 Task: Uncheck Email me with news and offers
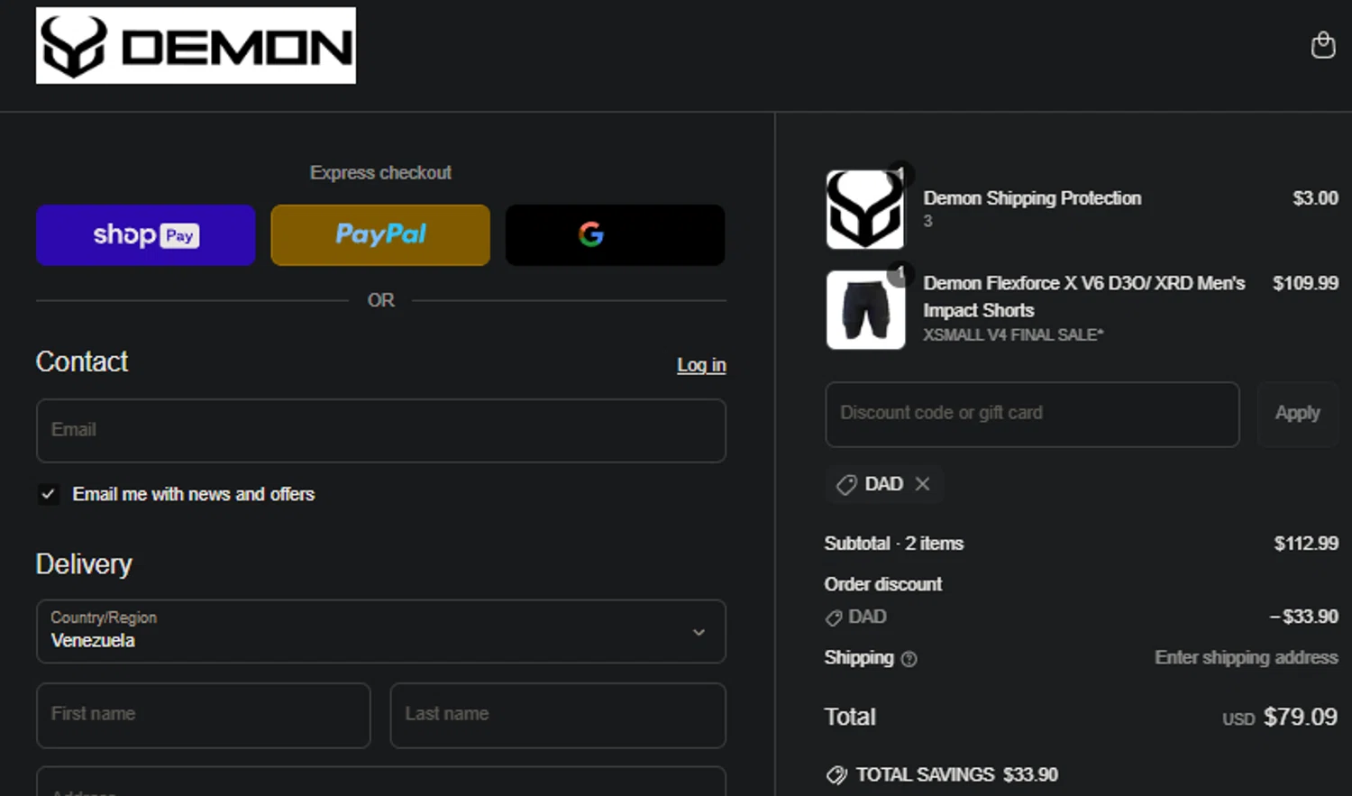(49, 494)
